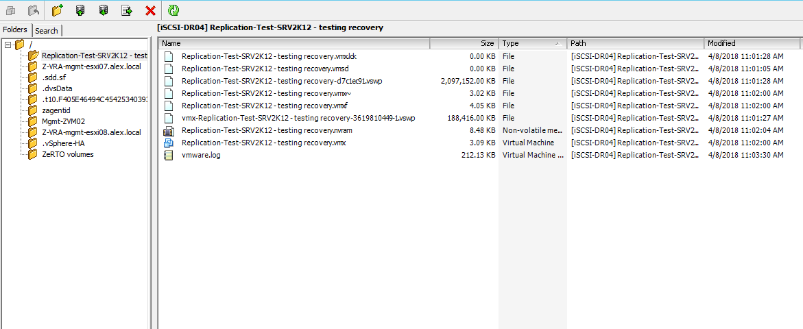Screen dimensions: 803x329
Task: Toggle sort order via Type column arrow
Action: [x=558, y=44]
